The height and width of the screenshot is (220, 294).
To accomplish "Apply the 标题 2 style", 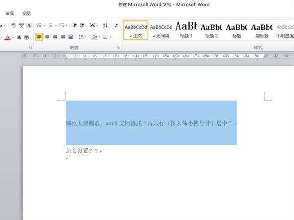I will pos(212,30).
